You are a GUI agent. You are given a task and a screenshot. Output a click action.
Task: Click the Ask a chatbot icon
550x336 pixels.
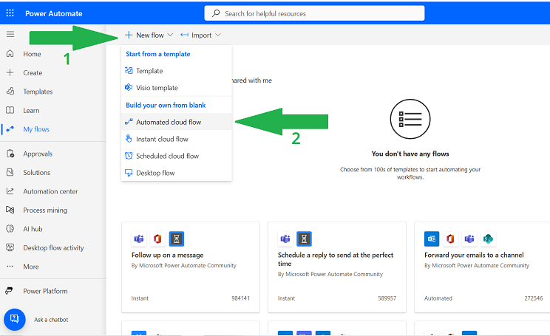(x=15, y=319)
